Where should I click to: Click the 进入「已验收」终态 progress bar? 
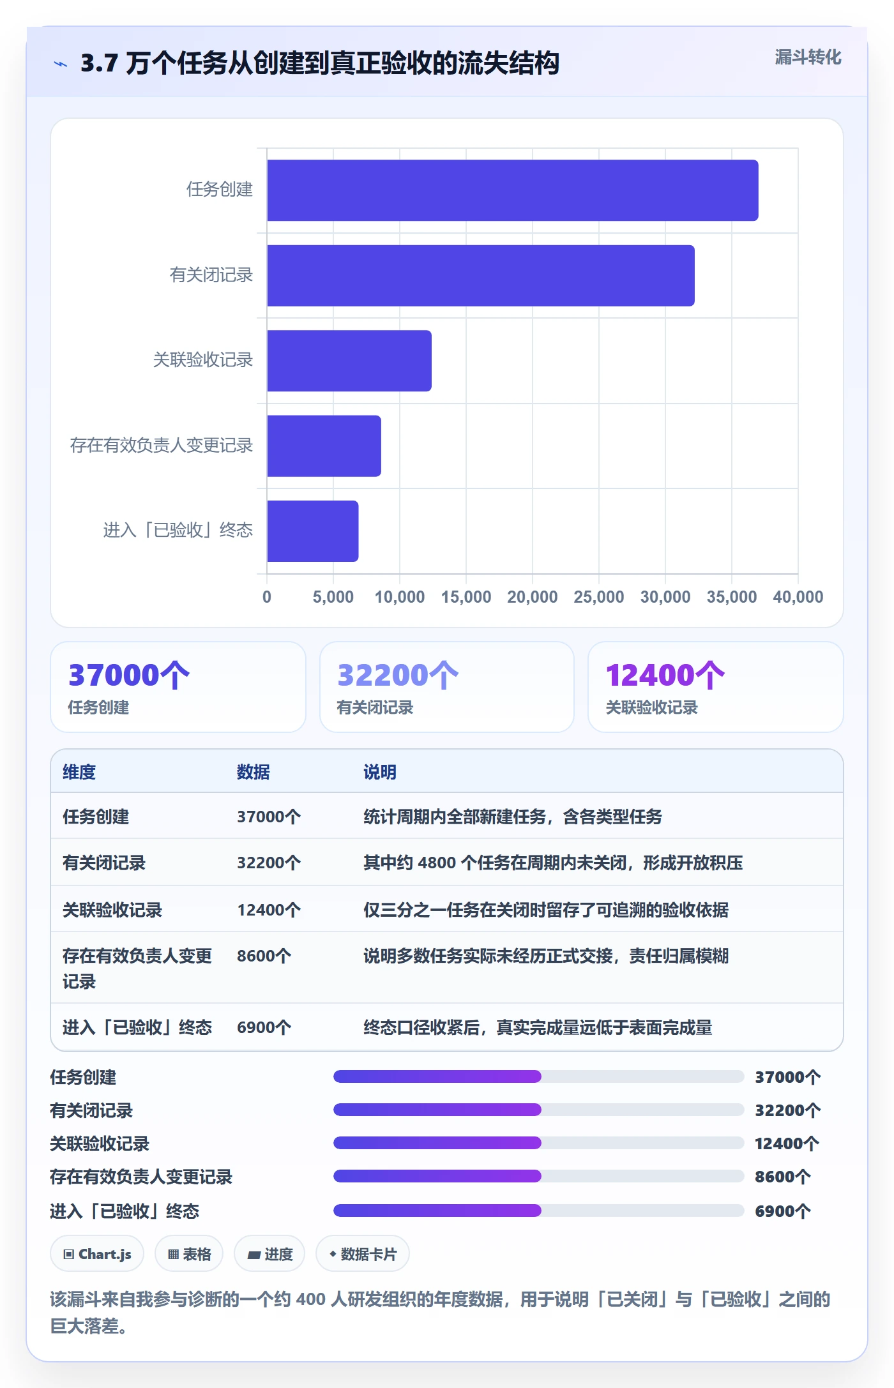click(x=538, y=1211)
